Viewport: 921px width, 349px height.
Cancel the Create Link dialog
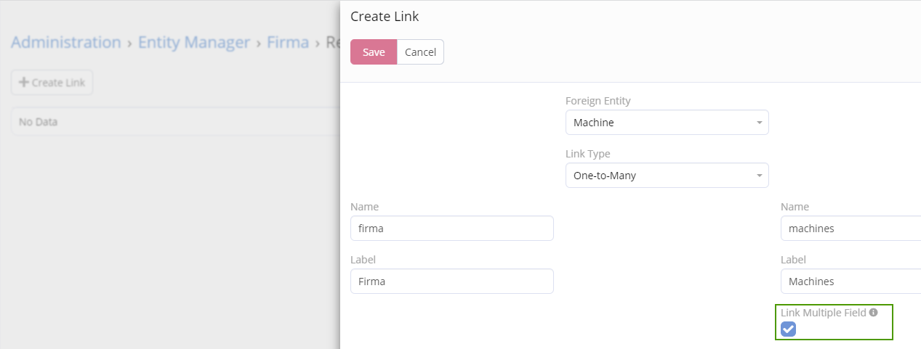(420, 52)
